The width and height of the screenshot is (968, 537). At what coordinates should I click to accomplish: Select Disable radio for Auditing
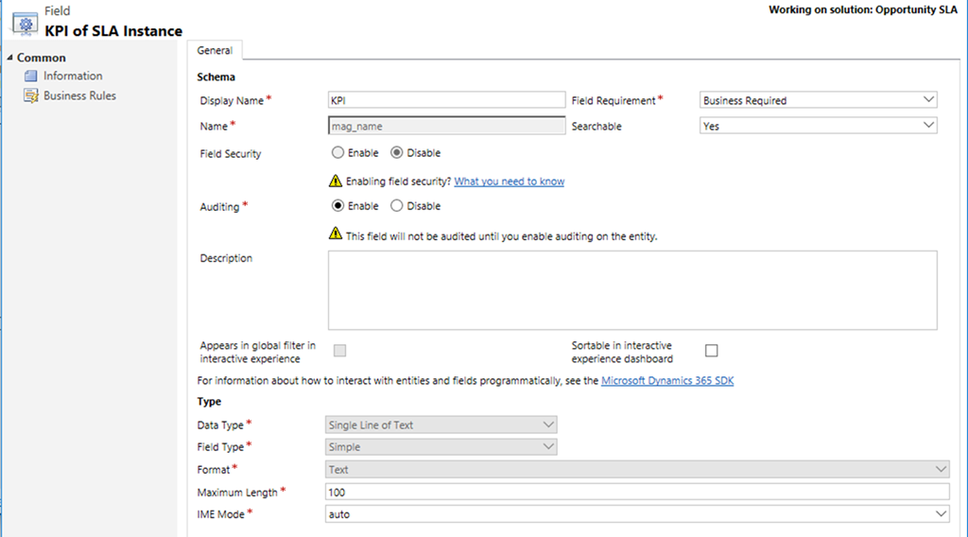coord(397,206)
